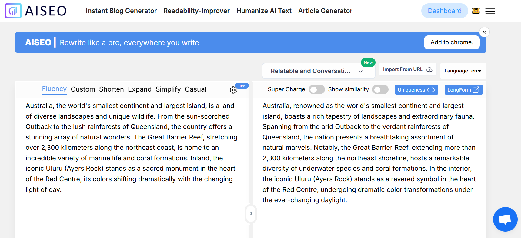This screenshot has height=238, width=521.
Task: Click the LongForm external link icon
Action: pos(476,90)
